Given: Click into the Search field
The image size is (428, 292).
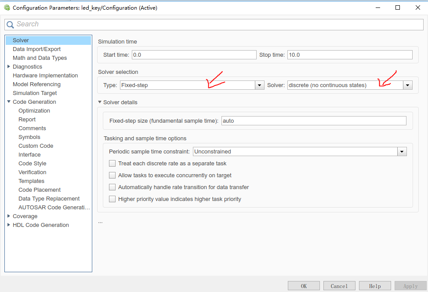Looking at the screenshot, I should (214, 25).
